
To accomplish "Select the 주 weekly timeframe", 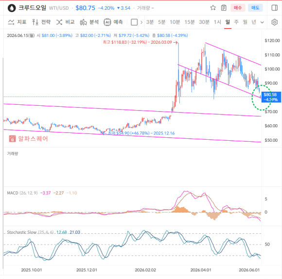I will tap(236, 22).
